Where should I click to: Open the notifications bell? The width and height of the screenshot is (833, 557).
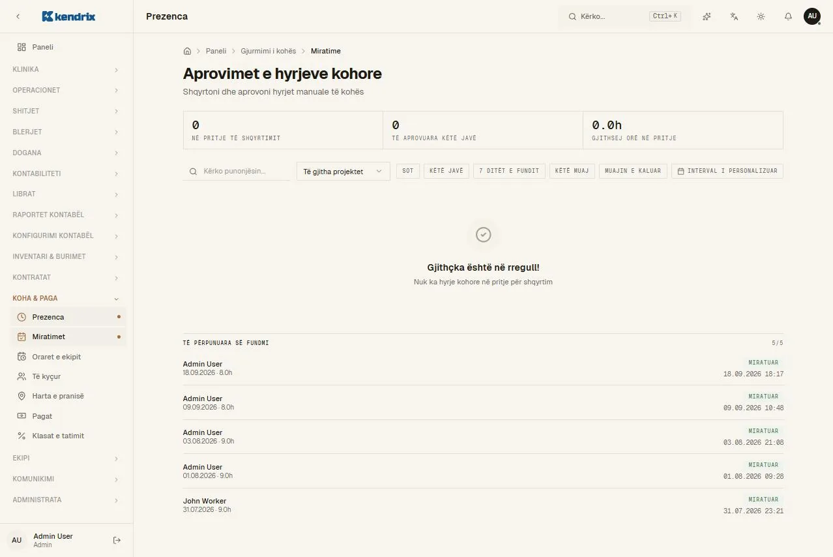point(788,16)
